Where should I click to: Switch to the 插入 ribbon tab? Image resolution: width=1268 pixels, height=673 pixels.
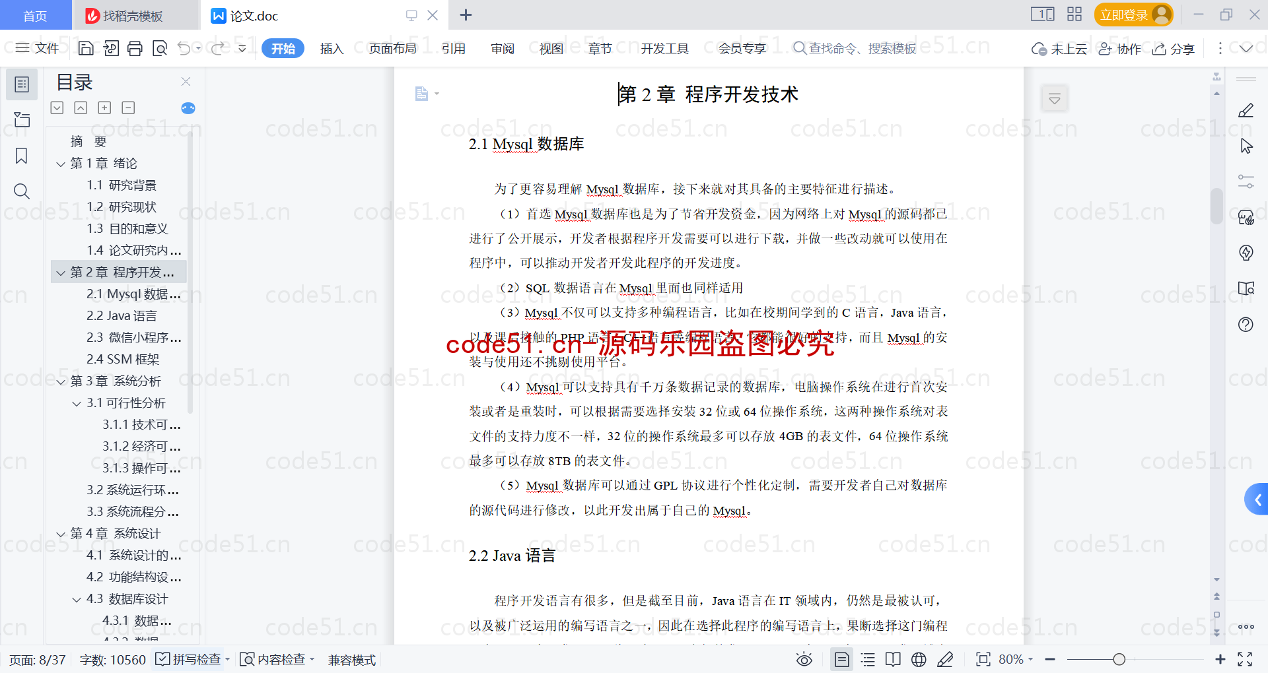tap(332, 48)
